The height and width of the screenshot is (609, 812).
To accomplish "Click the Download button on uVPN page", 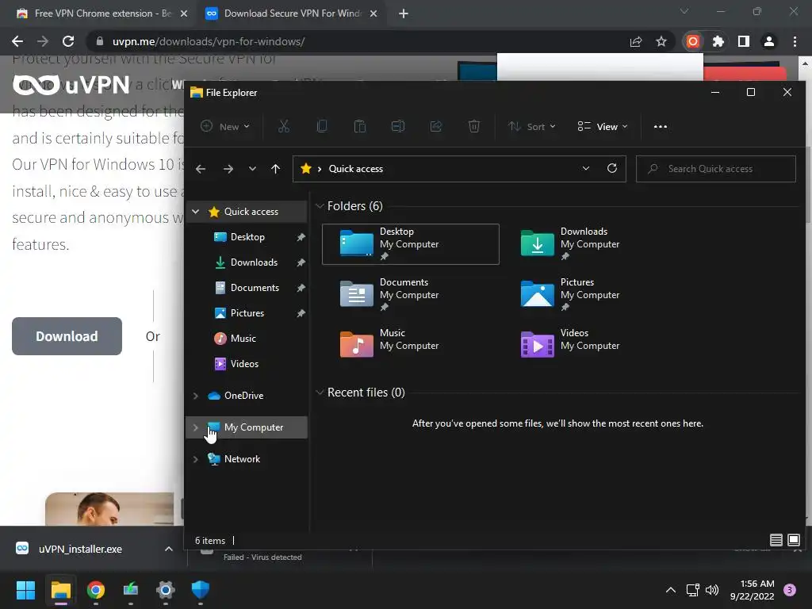I will (x=67, y=336).
